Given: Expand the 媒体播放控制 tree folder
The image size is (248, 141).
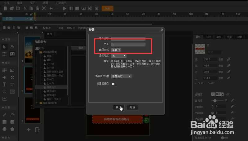Looking at the screenshot, I should 37,103.
